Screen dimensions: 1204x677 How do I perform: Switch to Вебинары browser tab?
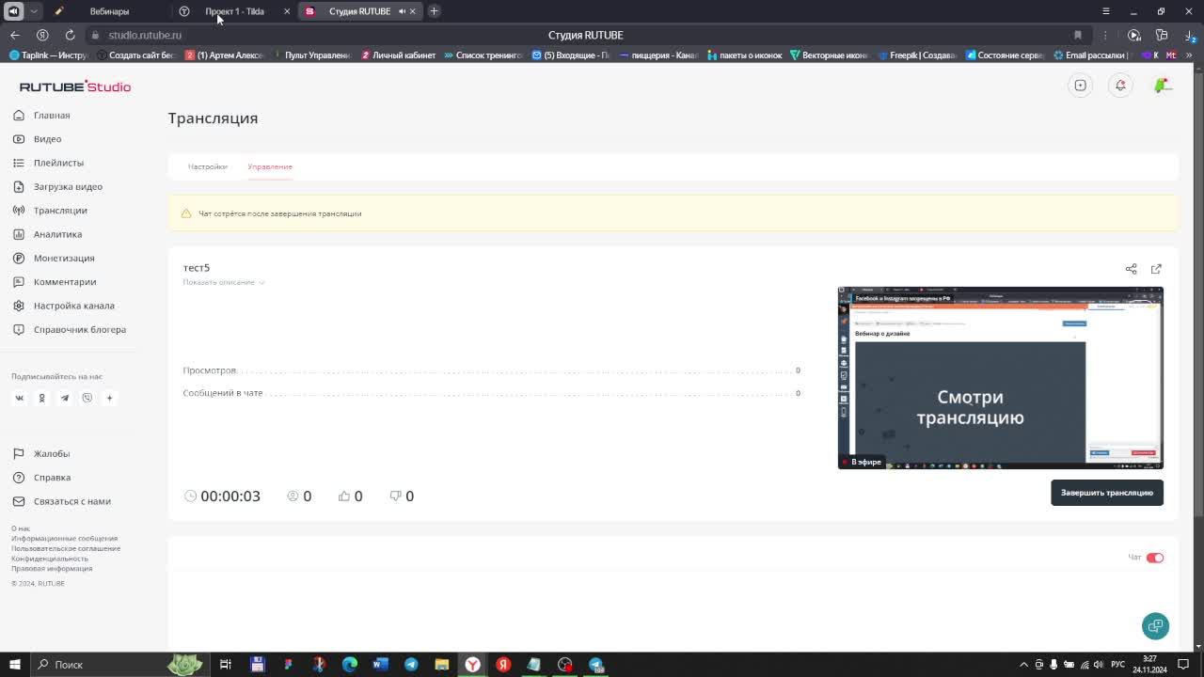(109, 11)
